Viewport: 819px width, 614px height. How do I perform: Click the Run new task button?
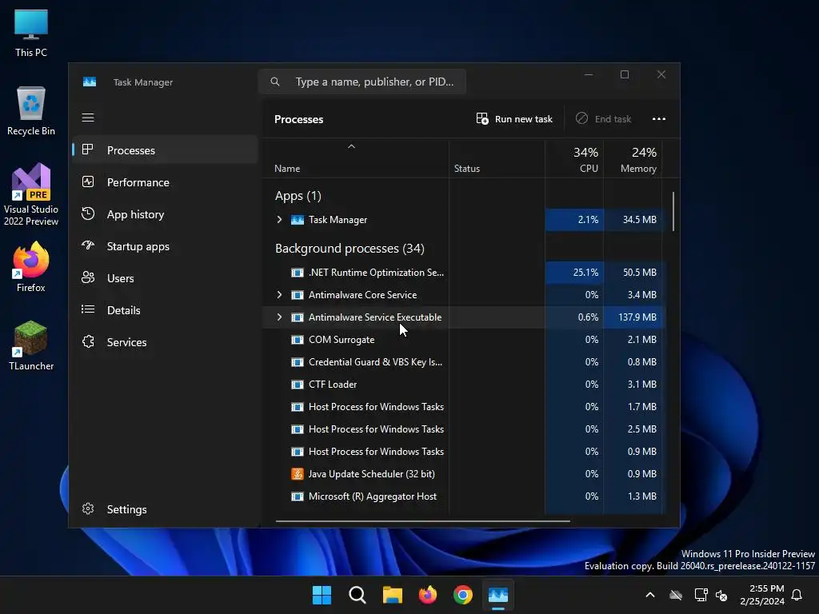pyautogui.click(x=514, y=119)
